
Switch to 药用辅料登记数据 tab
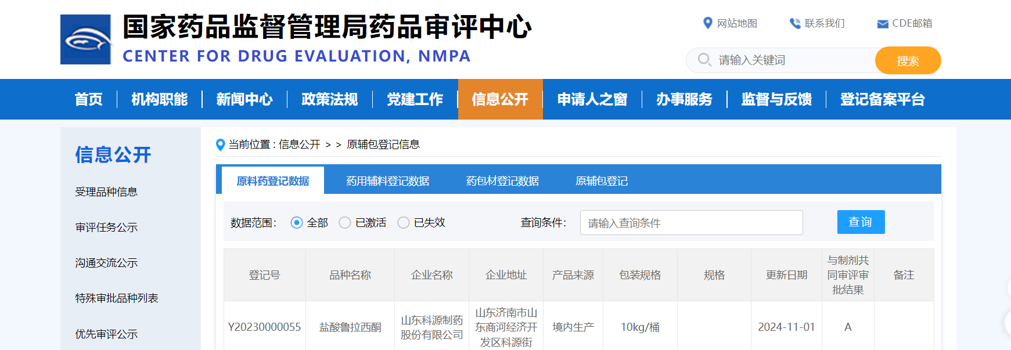[x=388, y=181]
